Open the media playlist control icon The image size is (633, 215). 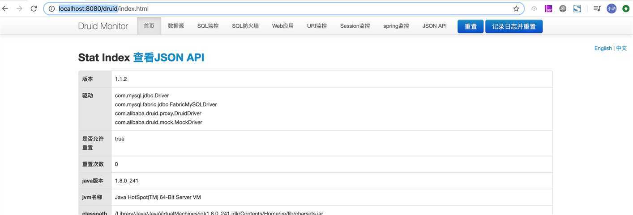pos(597,8)
